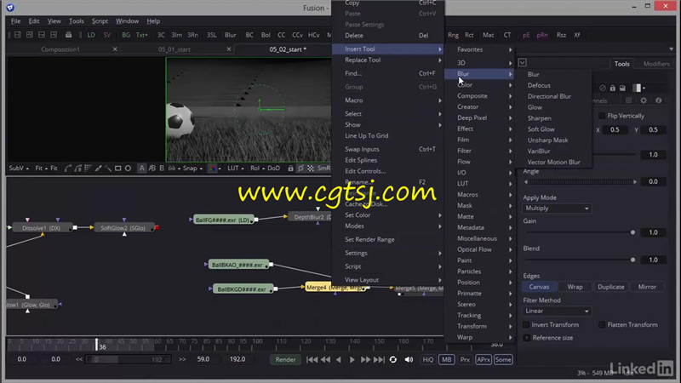Open the Snap dropdown in the viewer toolbar
Viewport: 681px width, 383px height.
coord(192,168)
